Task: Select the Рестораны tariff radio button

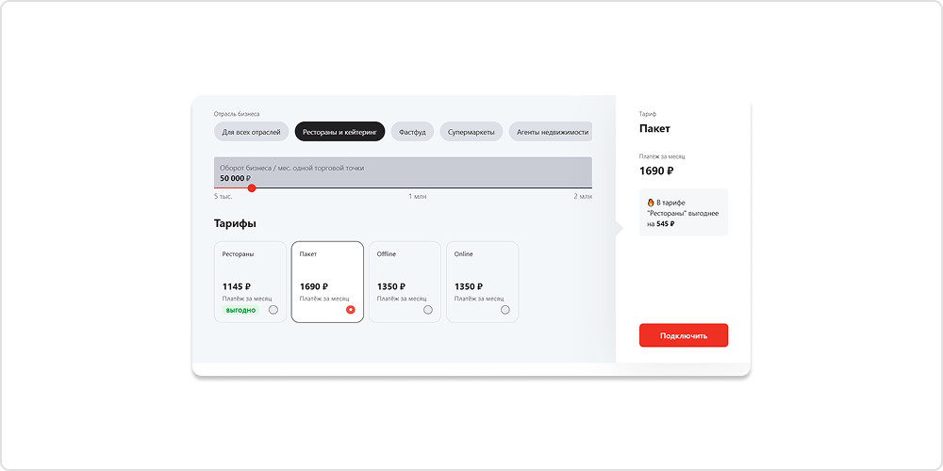Action: tap(273, 310)
